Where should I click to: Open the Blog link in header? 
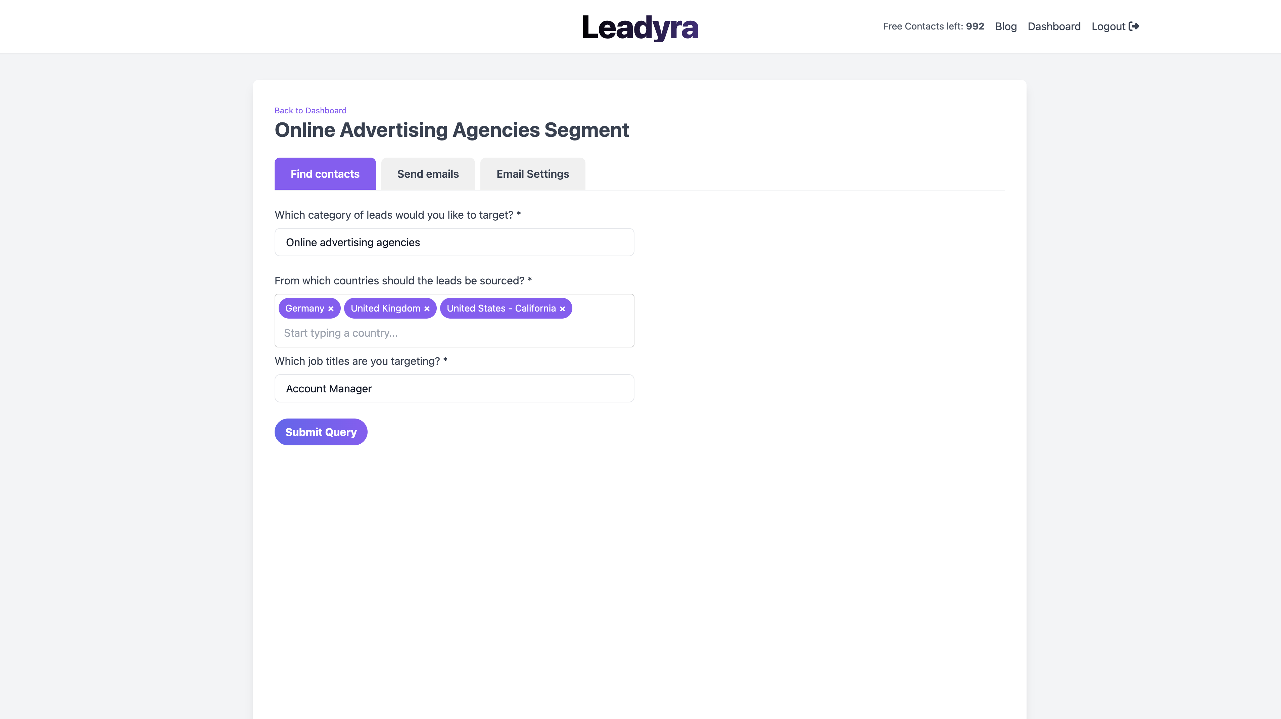1005,26
